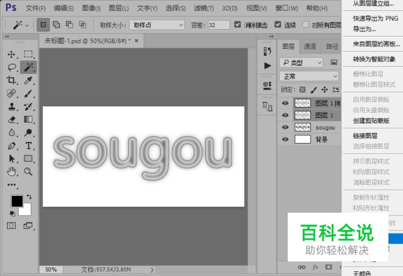Select the Lasso tool
This screenshot has width=403, height=276.
(x=11, y=67)
